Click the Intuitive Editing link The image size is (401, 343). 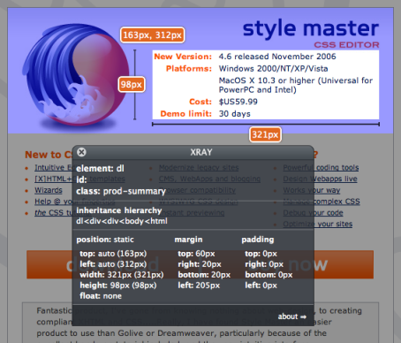(x=53, y=167)
